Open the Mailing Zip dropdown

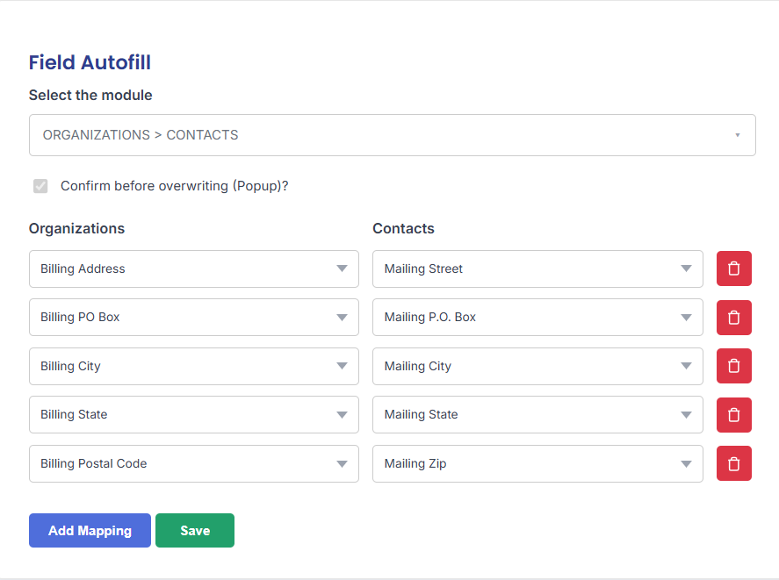point(538,463)
